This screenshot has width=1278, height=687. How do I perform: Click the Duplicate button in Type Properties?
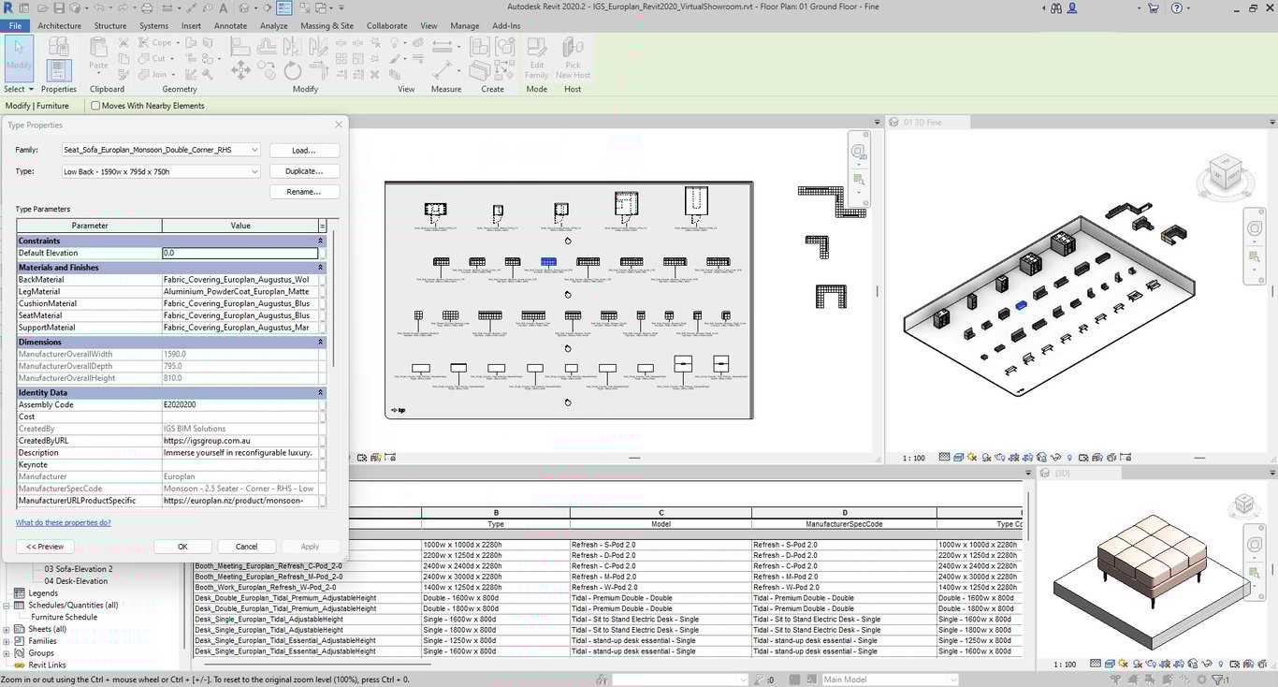point(304,170)
